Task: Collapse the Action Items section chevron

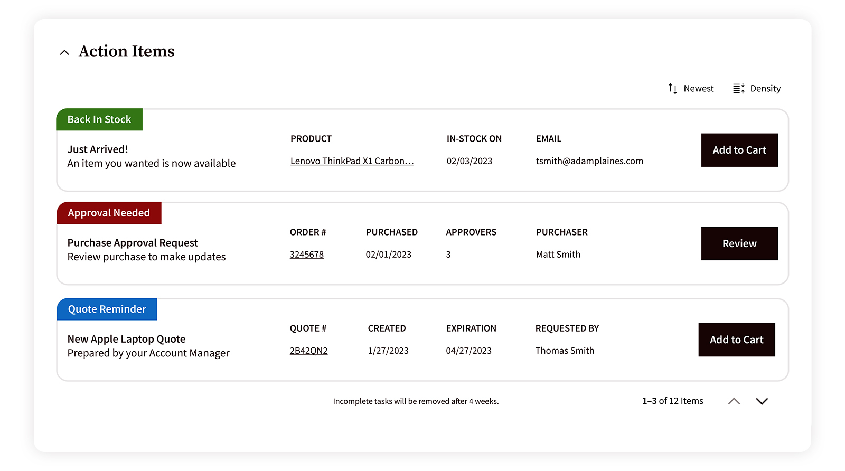Action: (x=64, y=52)
